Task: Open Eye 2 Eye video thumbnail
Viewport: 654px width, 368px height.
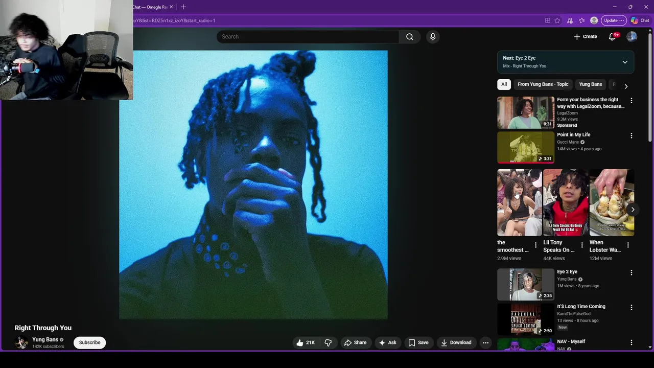Action: pyautogui.click(x=526, y=284)
